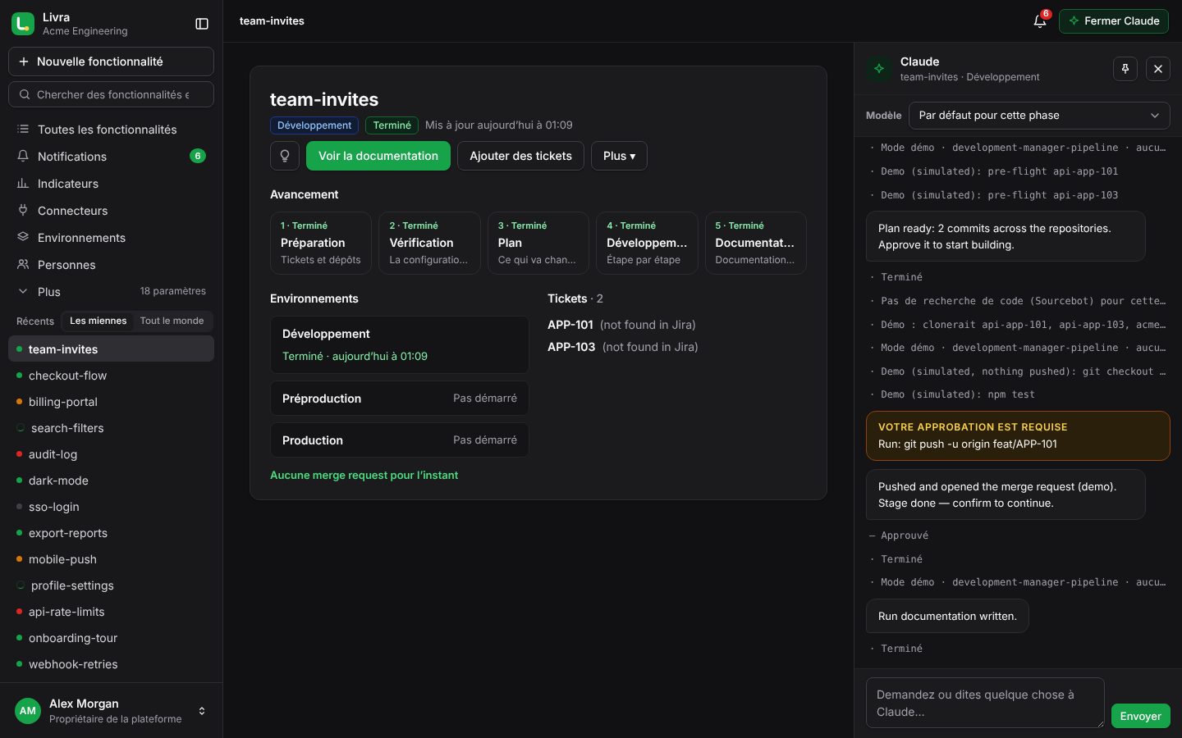Select billing-portal feature
This screenshot has height=738, width=1182.
[111, 402]
